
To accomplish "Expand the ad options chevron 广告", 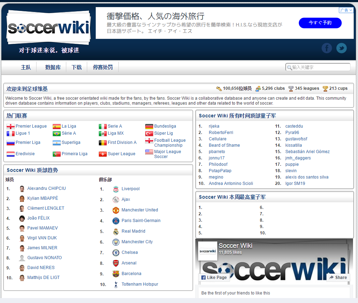I will click(x=346, y=10).
